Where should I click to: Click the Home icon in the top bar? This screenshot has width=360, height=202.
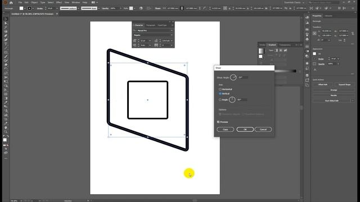[x=11, y=2]
